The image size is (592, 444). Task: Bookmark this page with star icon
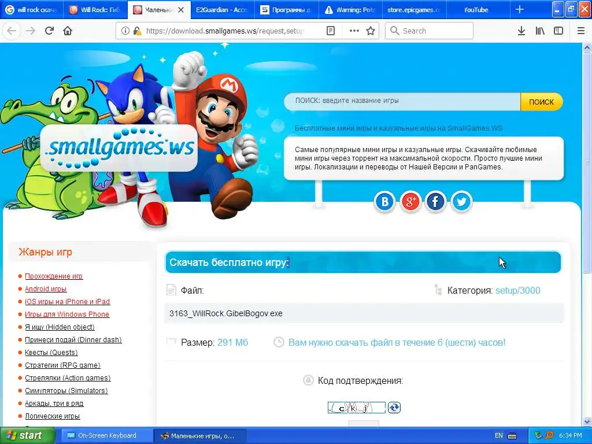point(371,31)
